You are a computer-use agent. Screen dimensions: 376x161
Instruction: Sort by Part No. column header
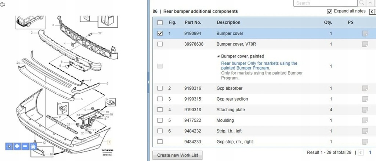tap(193, 22)
